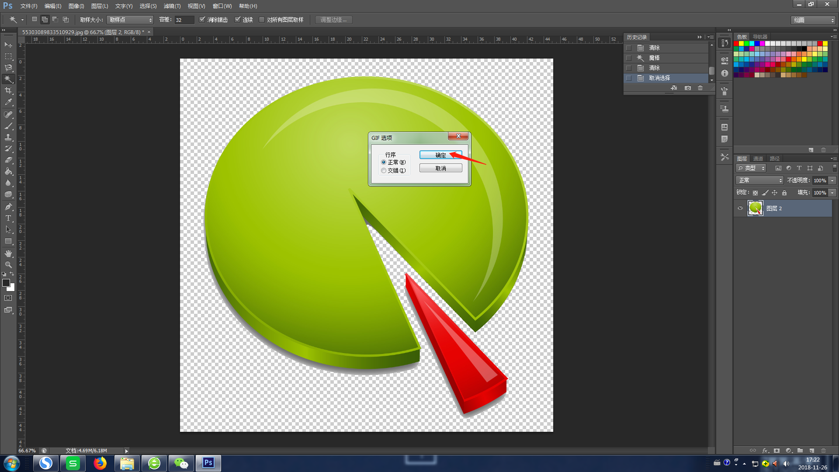Select the Blur tool
The image size is (839, 472).
(x=8, y=183)
